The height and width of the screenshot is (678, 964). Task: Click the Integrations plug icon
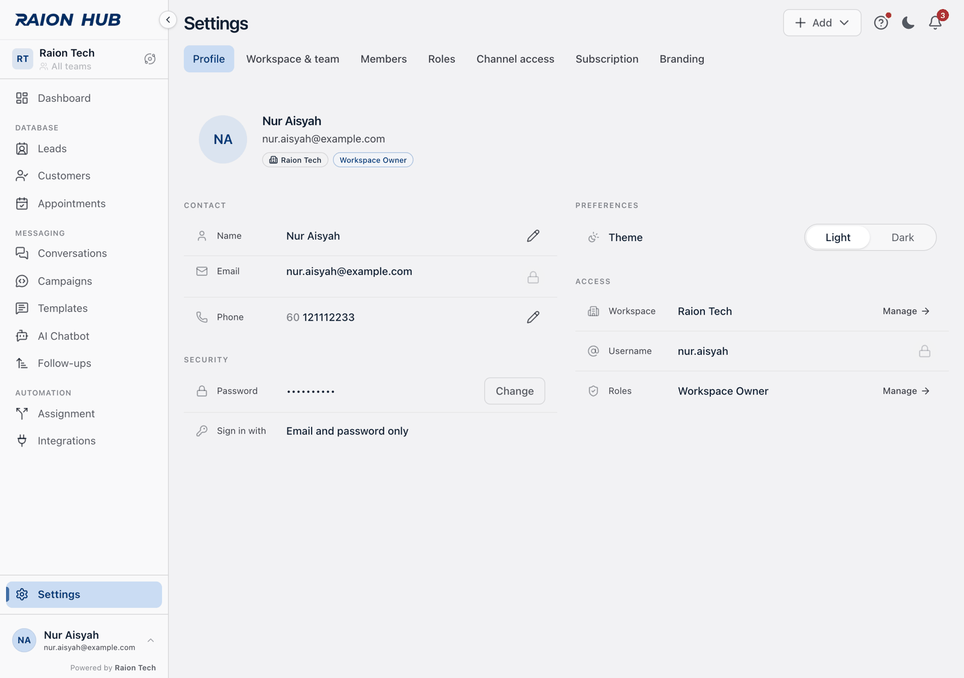click(22, 441)
